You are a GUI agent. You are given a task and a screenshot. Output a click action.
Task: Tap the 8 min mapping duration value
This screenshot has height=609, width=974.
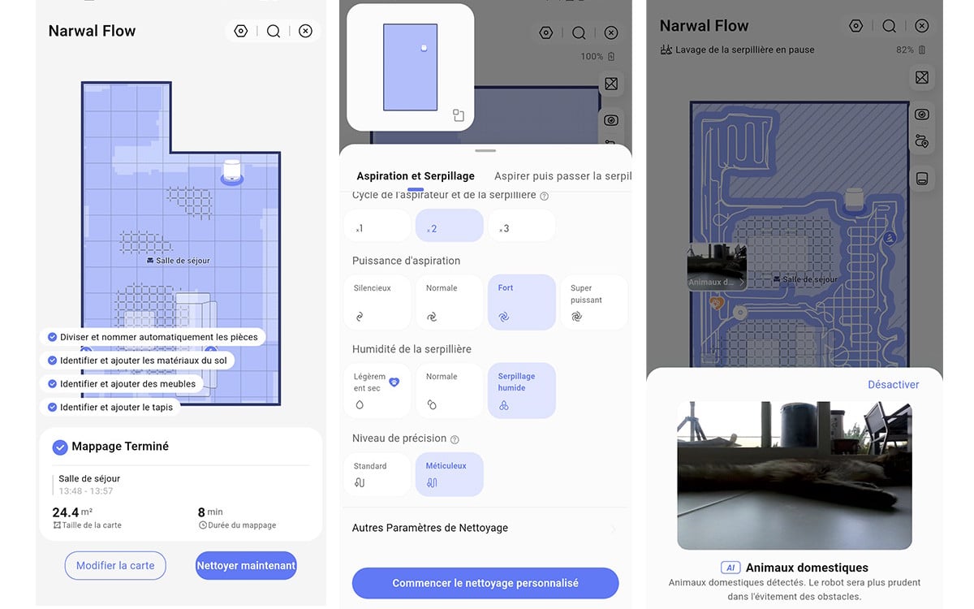coord(210,512)
